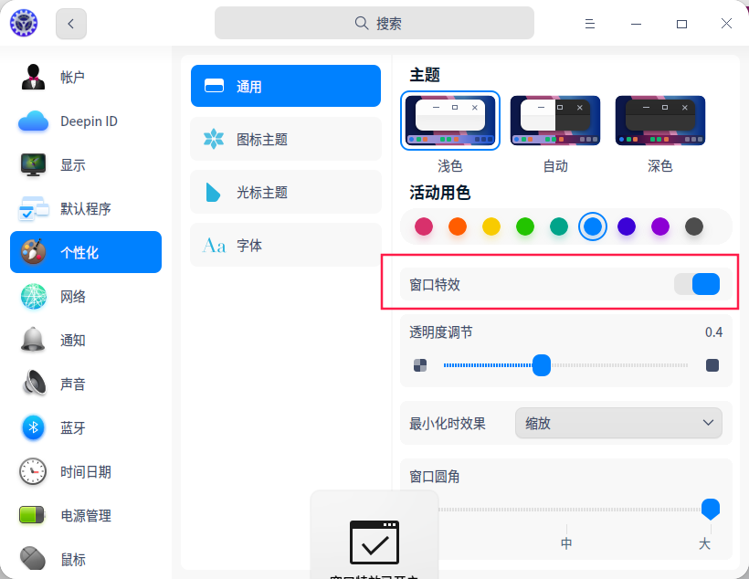Click the Display (显示) monitor icon
The height and width of the screenshot is (579, 749).
(33, 164)
